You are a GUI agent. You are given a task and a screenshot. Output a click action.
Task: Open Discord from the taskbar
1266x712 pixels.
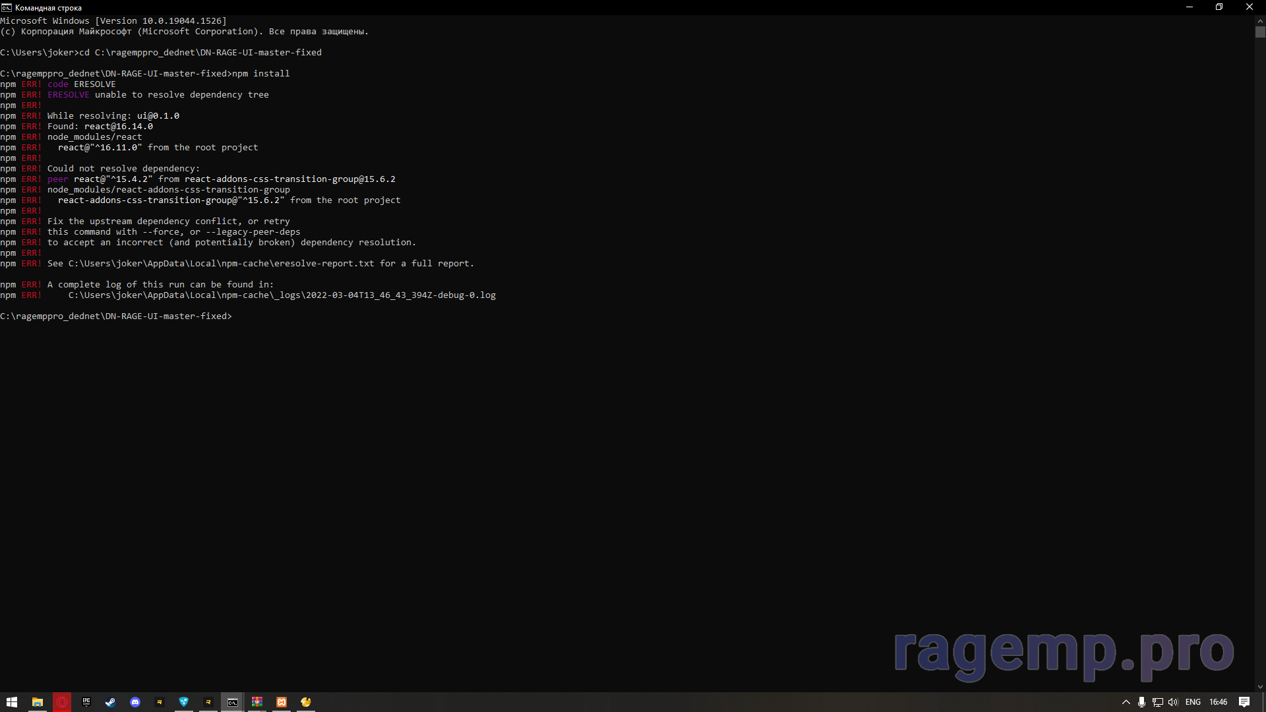pos(135,702)
